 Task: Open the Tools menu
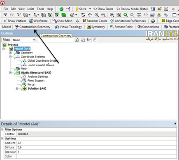[40, 9]
